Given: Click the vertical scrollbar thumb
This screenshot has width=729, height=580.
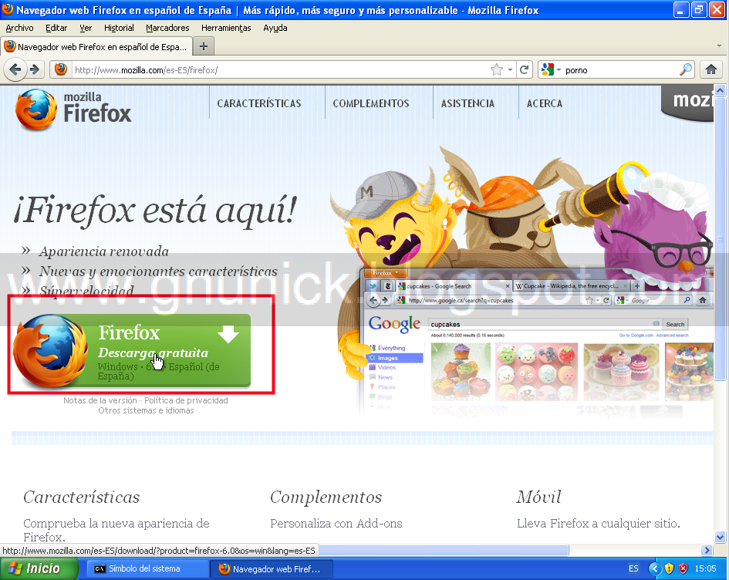Looking at the screenshot, I should (720, 238).
